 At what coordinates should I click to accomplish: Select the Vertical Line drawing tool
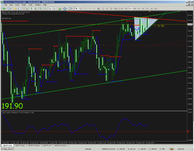(86, 9)
